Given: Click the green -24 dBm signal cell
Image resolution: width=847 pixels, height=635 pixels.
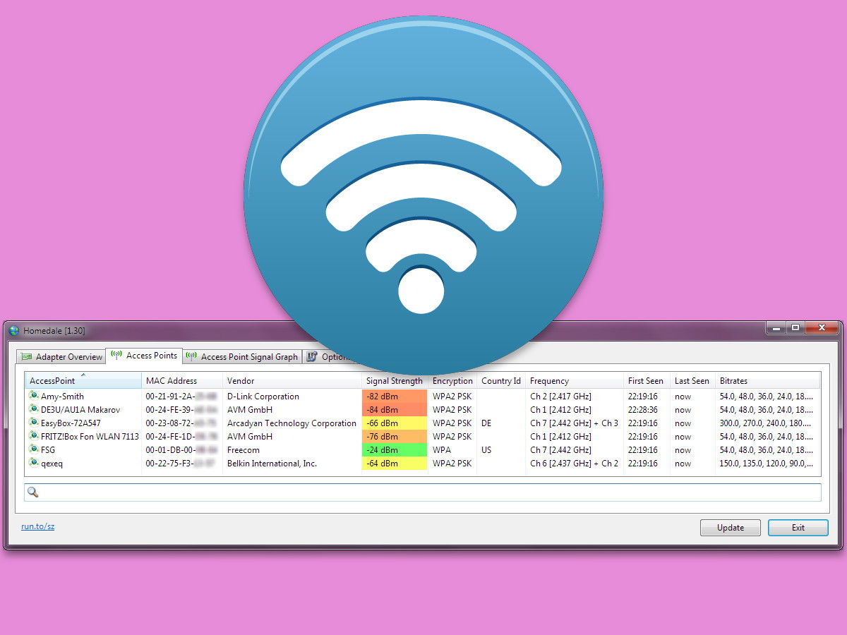Looking at the screenshot, I should tap(395, 450).
